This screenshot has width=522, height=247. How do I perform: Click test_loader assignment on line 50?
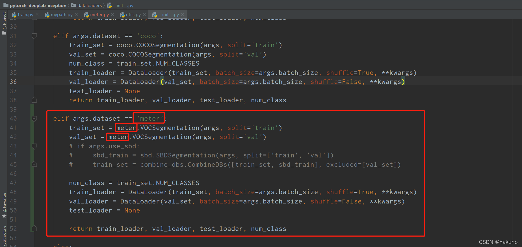click(104, 210)
